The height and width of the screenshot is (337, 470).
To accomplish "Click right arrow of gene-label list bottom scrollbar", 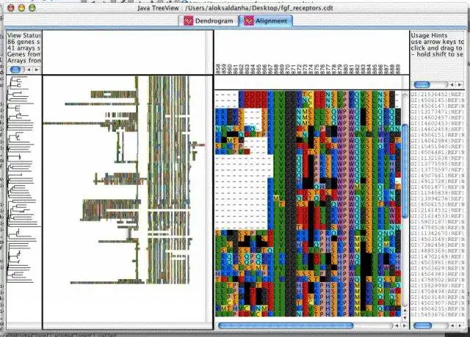I will click(460, 325).
